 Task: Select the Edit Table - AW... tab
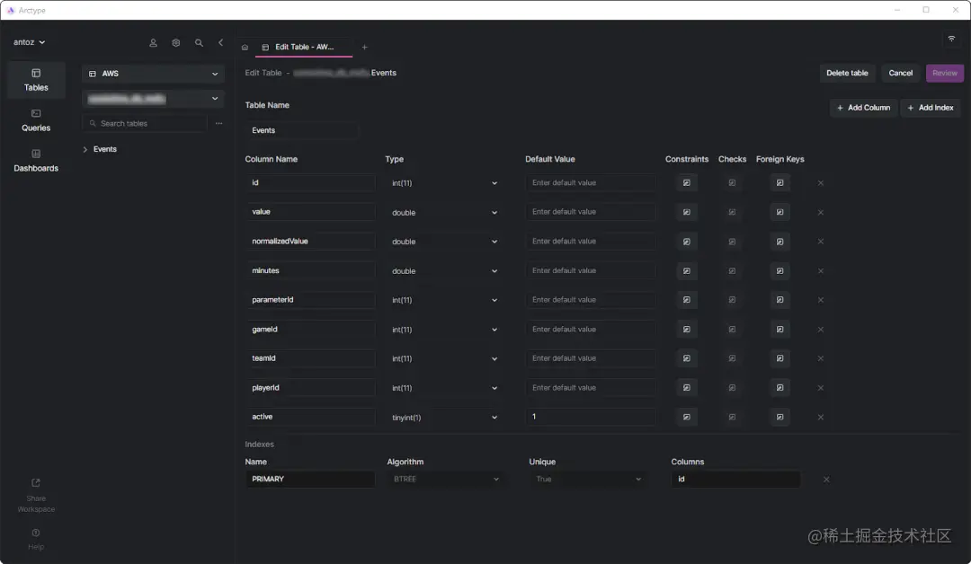pyautogui.click(x=304, y=47)
